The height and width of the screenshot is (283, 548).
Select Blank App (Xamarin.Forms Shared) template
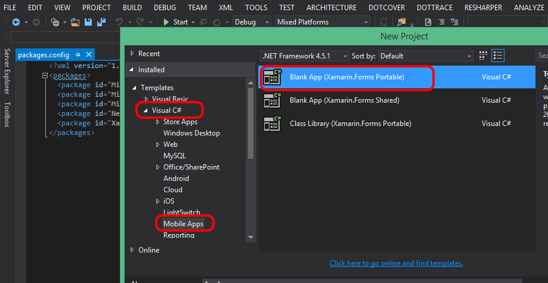pos(397,100)
